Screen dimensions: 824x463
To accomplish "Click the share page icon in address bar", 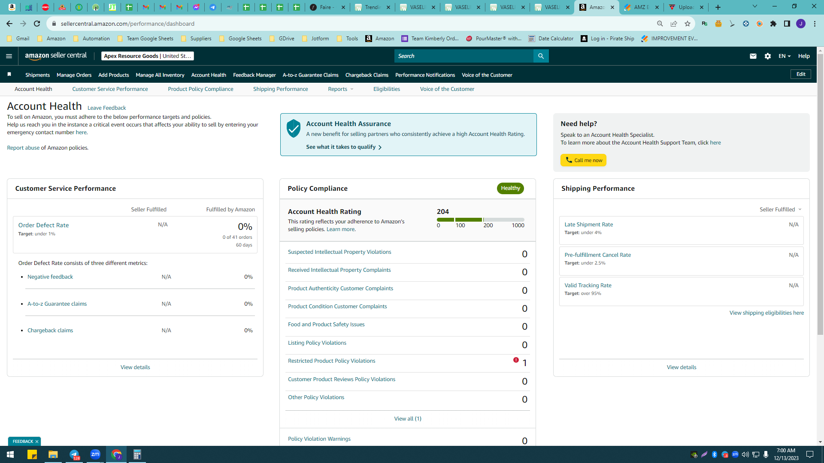I will (x=674, y=24).
